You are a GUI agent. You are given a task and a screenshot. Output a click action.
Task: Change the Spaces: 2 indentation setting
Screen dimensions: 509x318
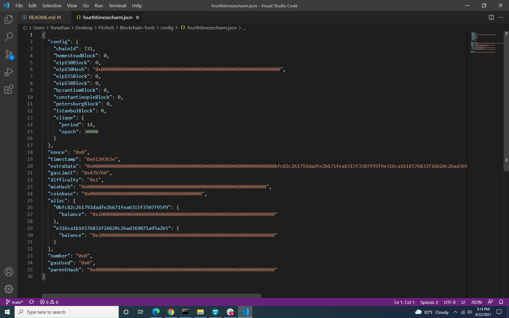click(x=429, y=302)
